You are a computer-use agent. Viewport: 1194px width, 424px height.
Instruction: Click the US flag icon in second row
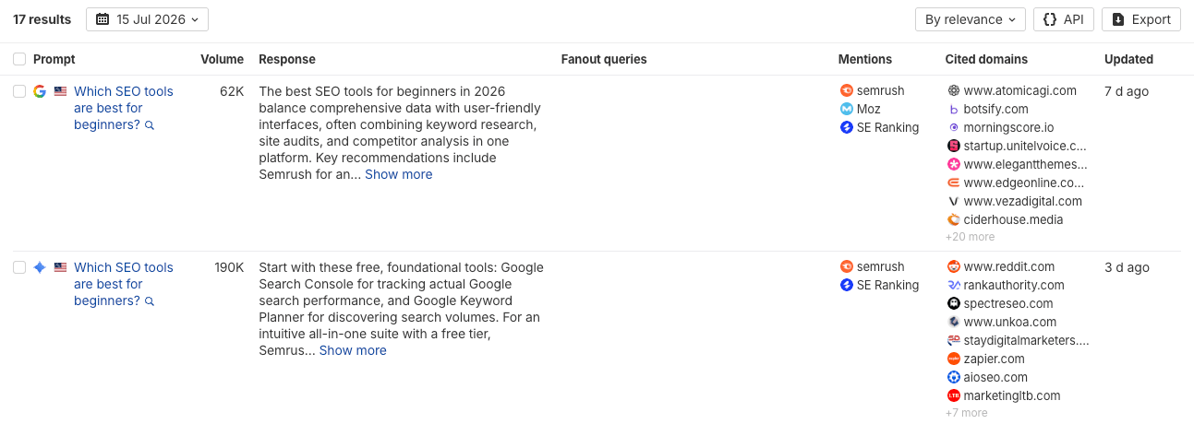pos(60,267)
